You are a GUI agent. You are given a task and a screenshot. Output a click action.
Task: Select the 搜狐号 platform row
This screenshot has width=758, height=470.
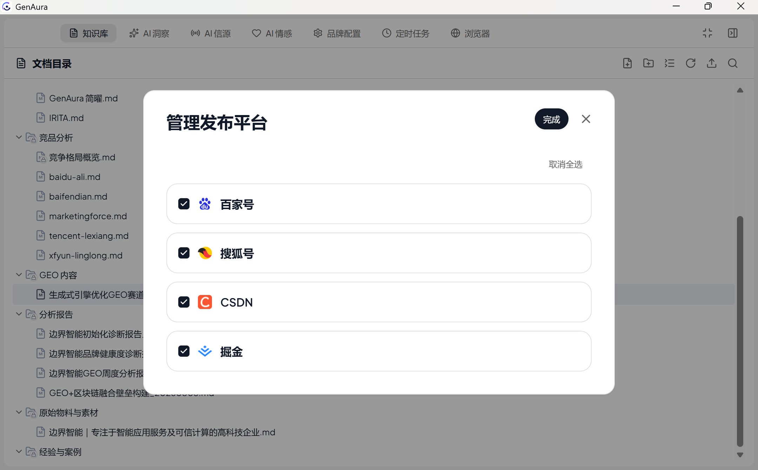379,253
